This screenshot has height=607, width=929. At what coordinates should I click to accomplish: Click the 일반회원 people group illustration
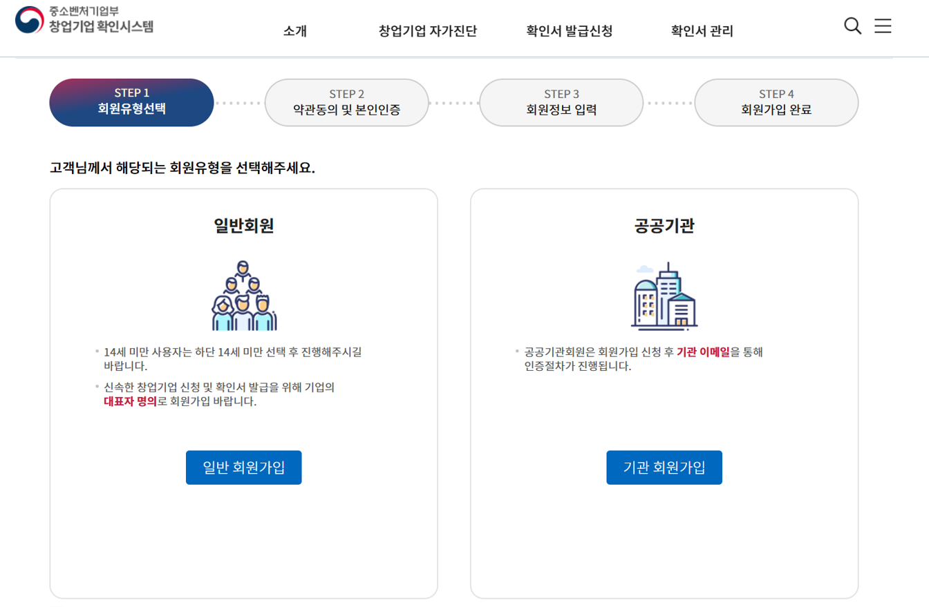click(x=244, y=296)
